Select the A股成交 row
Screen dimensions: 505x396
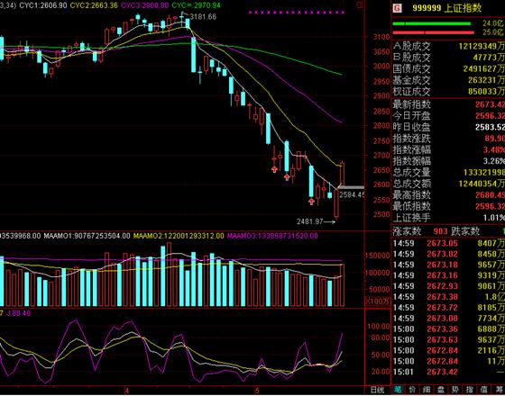[x=449, y=46]
